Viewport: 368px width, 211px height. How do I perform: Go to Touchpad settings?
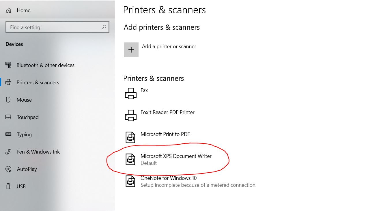coord(28,117)
